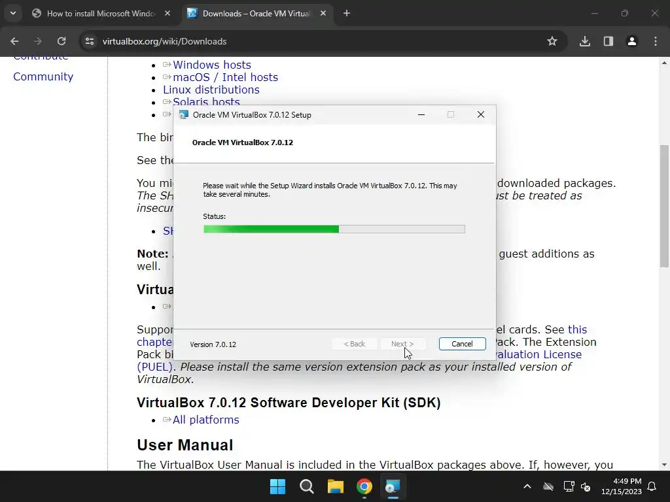Screen dimensions: 670x502
Task: Click the 'Version 7.0.12' label in Setup
Action: coord(213,344)
